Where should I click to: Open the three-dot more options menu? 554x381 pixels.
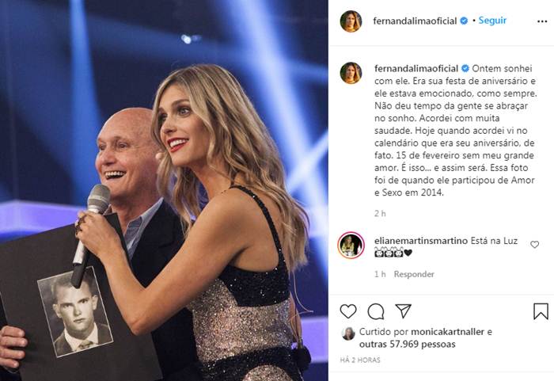[x=542, y=21]
